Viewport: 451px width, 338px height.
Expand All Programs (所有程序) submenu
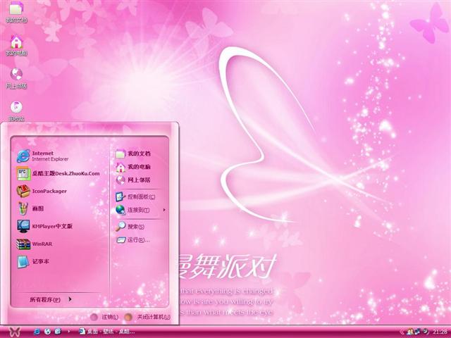49,300
